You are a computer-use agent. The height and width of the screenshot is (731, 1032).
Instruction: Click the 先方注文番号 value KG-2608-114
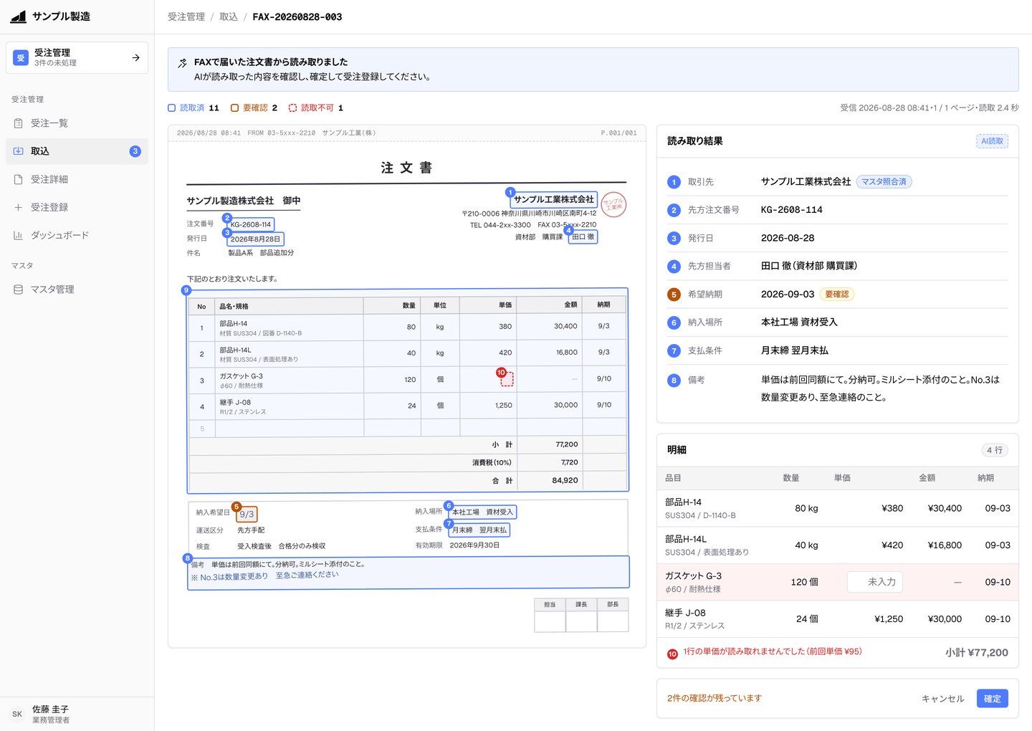(791, 210)
